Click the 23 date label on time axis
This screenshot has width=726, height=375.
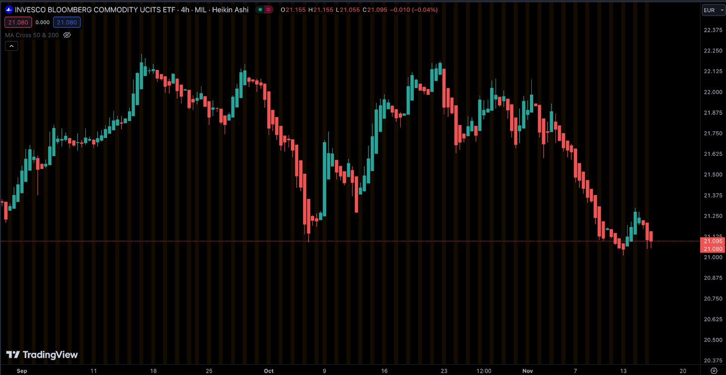point(444,371)
